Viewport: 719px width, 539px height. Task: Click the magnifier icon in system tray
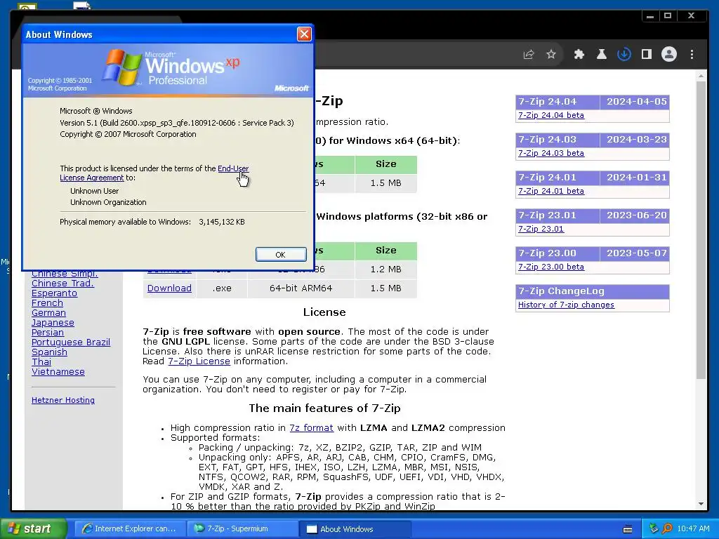(x=667, y=529)
